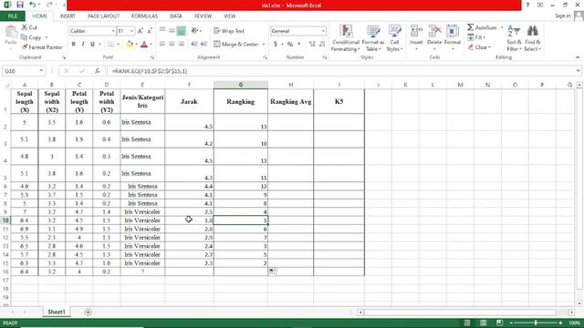Screen dimensions: 584x328
Task: Open Conditional Formatting
Action: [346, 38]
